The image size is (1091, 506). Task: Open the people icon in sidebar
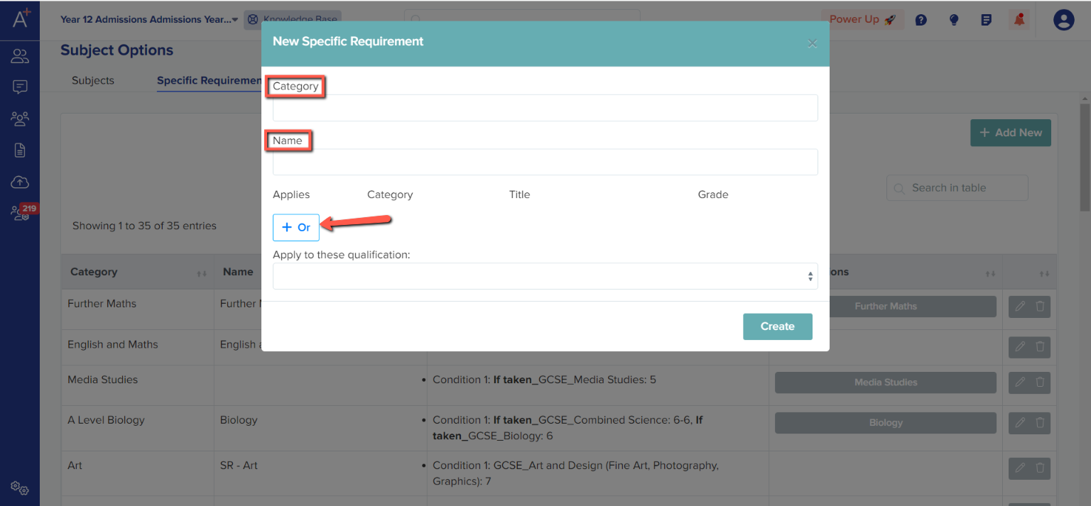tap(20, 57)
